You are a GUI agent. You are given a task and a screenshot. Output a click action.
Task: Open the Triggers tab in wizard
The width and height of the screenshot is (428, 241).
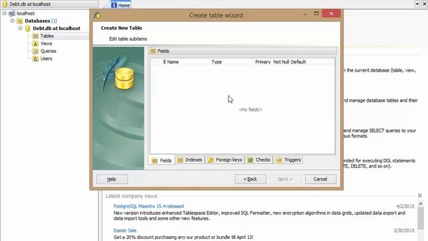(x=288, y=160)
